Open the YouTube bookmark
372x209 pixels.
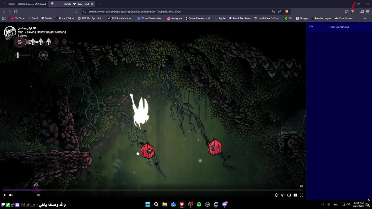pos(18,18)
